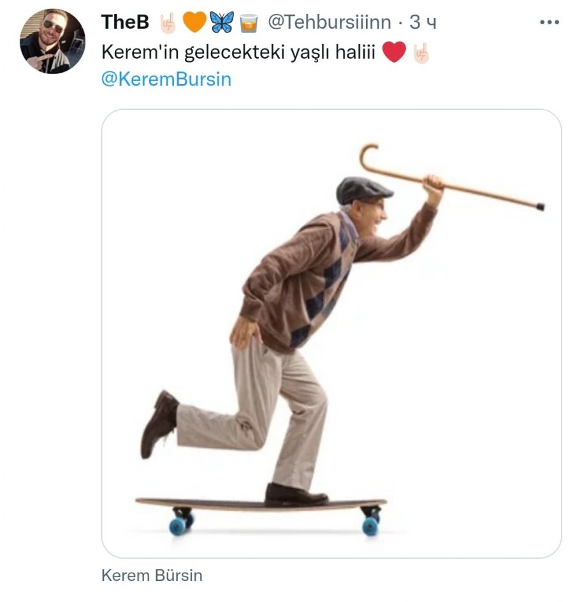This screenshot has height=602, width=582.
Task: Click the '3 ч' tweet timestamp
Action: 423,22
